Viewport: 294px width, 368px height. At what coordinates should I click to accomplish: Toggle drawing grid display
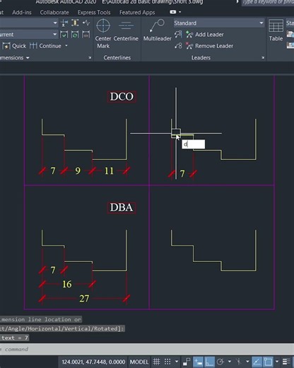pos(156,362)
